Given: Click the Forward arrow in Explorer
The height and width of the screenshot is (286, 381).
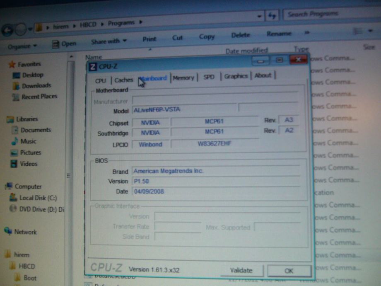Looking at the screenshot, I should (x=21, y=29).
